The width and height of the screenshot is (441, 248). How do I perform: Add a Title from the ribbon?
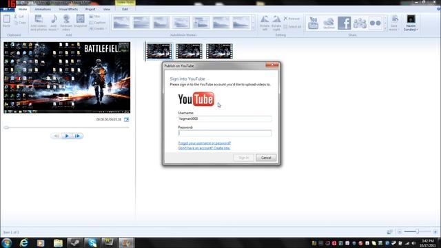[95, 17]
